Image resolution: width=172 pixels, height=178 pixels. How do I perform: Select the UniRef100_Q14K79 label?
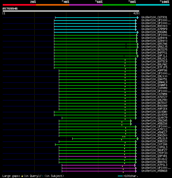coord(154,118)
